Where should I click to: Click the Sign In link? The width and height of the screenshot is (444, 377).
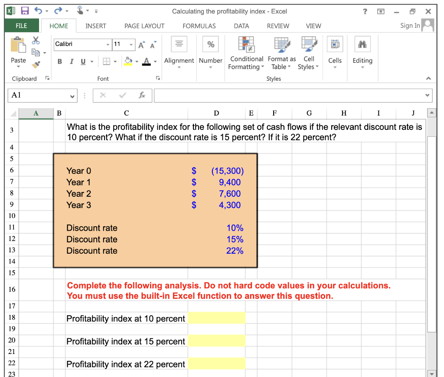[409, 25]
